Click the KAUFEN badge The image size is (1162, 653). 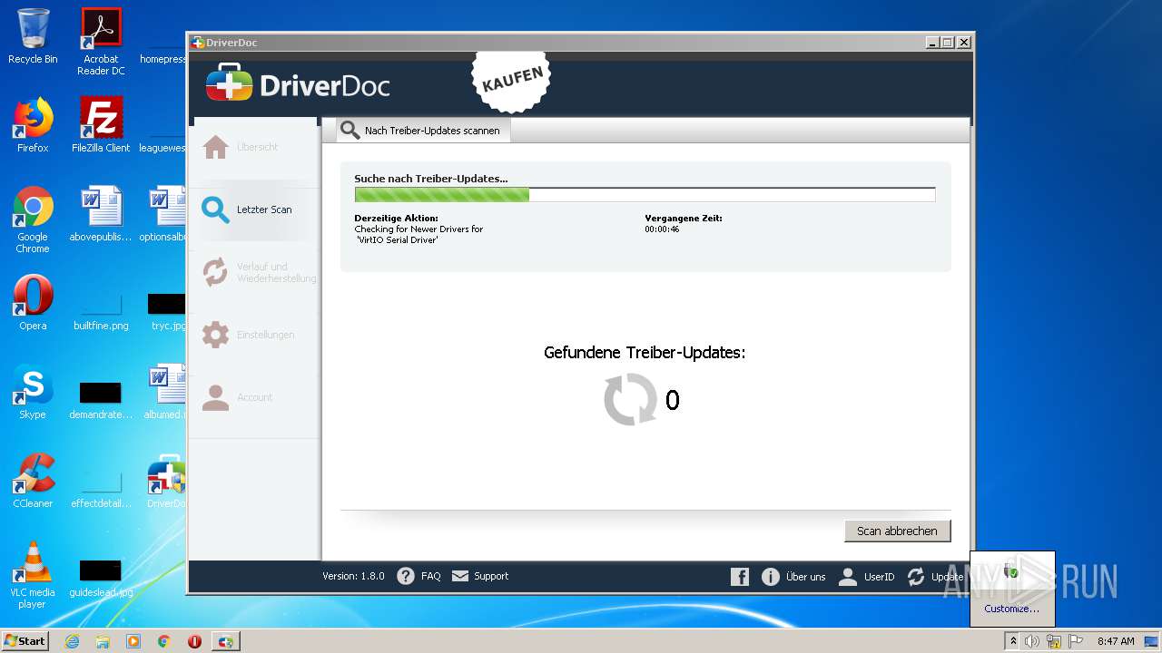(x=513, y=80)
